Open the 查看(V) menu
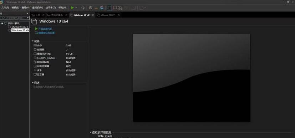This screenshot has height=138, width=295. pyautogui.click(x=26, y=8)
